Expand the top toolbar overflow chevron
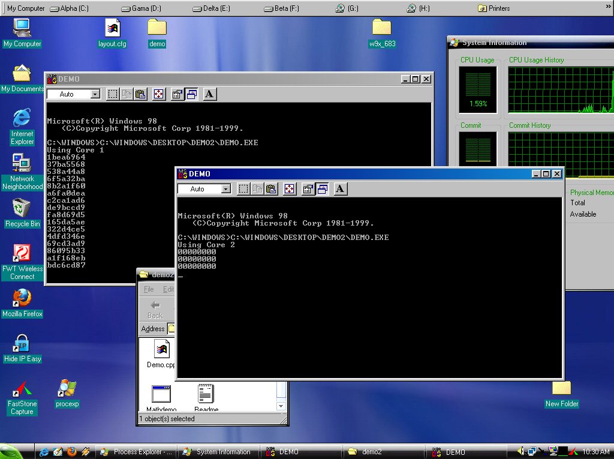The height and width of the screenshot is (459, 614). click(608, 7)
